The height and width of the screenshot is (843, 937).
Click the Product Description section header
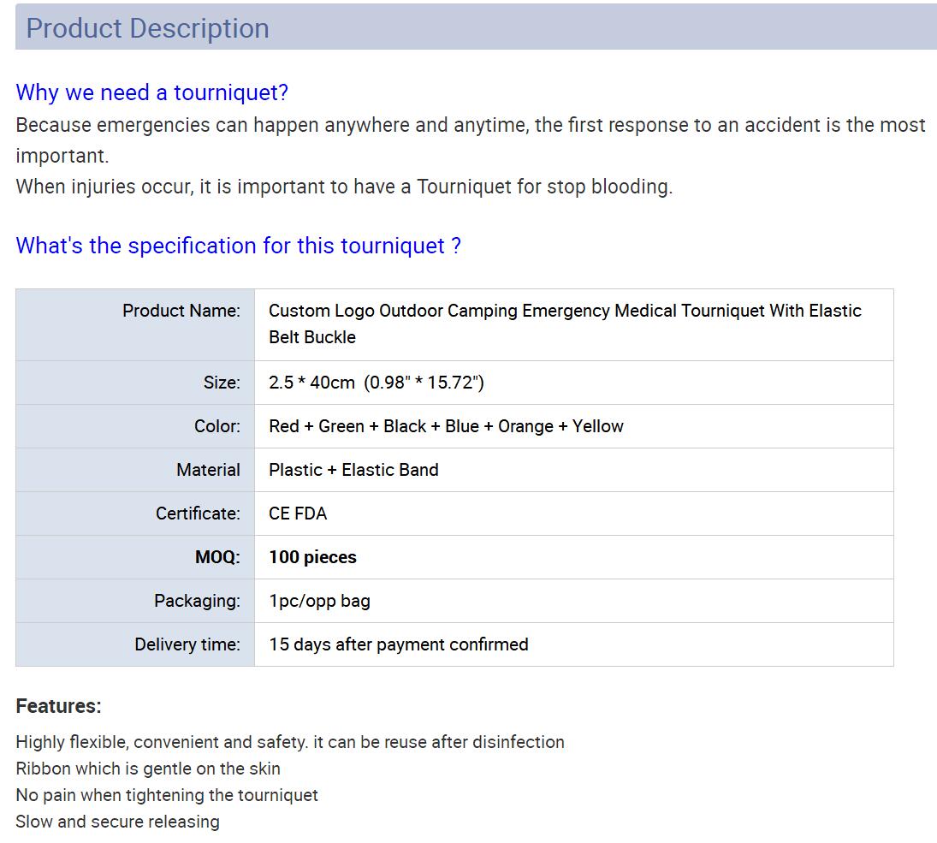(x=147, y=28)
